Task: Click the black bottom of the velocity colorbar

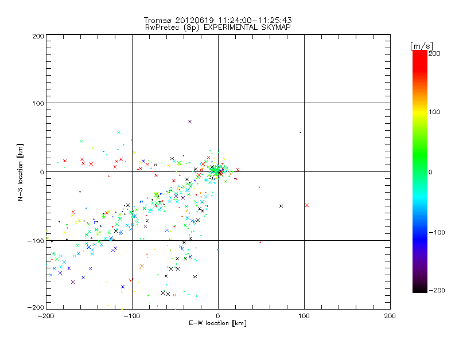Action: pos(420,288)
